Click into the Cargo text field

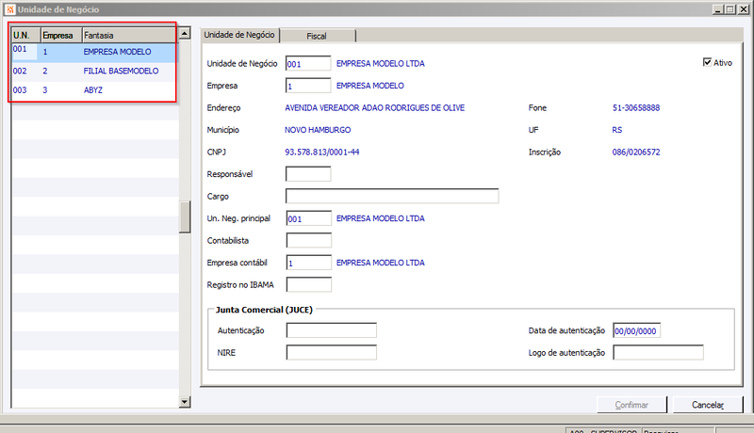392,196
